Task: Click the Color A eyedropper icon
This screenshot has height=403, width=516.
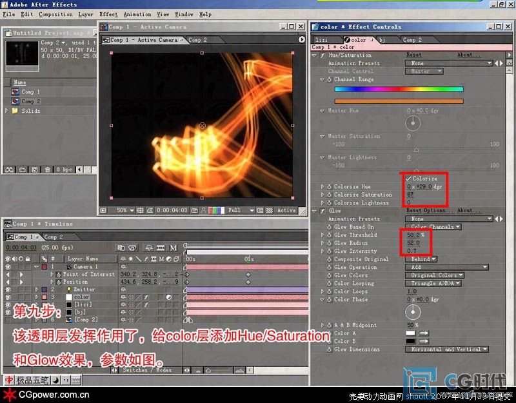Action: coord(424,333)
